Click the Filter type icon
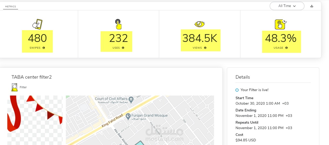The width and height of the screenshot is (329, 145). tap(14, 87)
